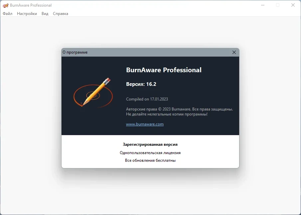This screenshot has width=301, height=215.
Task: Open the Файл menu
Action: 8,14
